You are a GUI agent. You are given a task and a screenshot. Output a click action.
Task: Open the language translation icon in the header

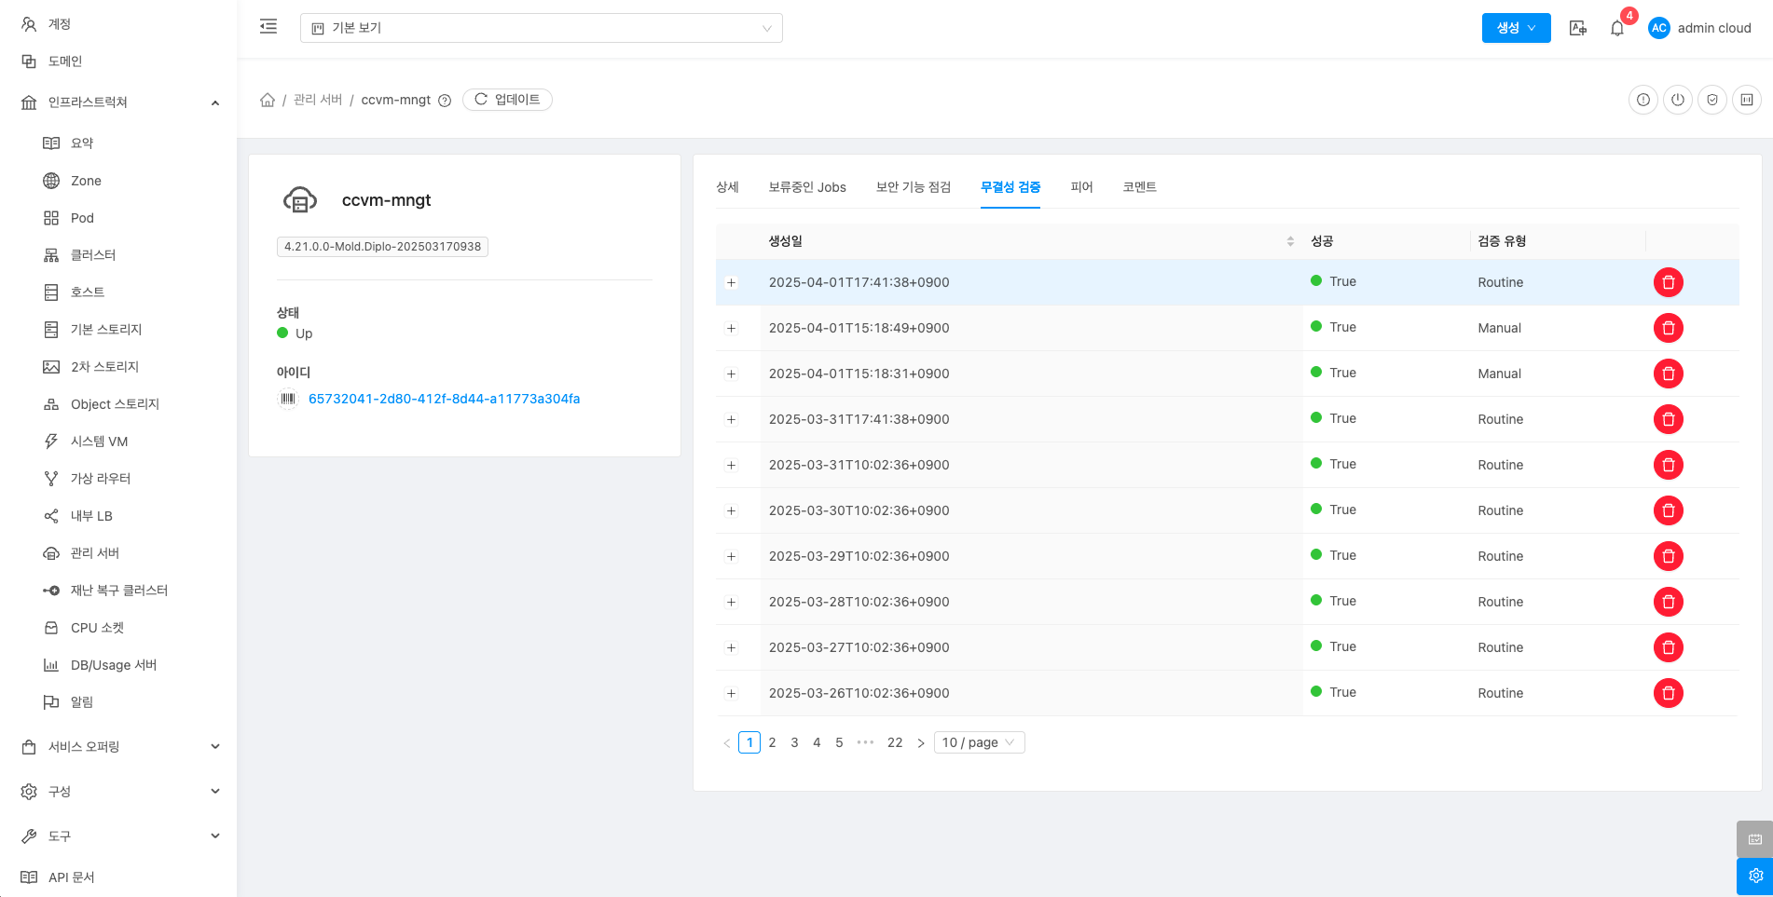(1577, 29)
